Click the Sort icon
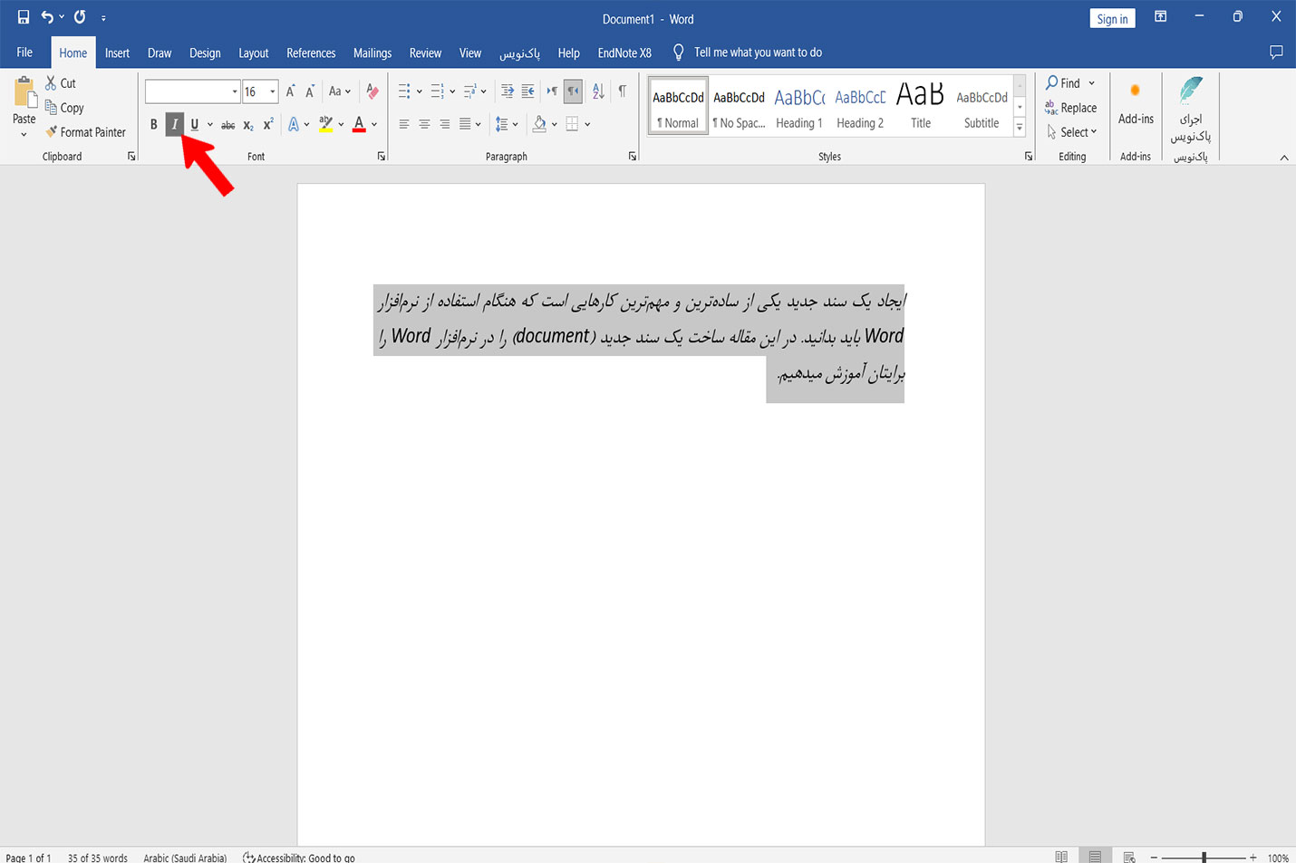 [x=598, y=91]
